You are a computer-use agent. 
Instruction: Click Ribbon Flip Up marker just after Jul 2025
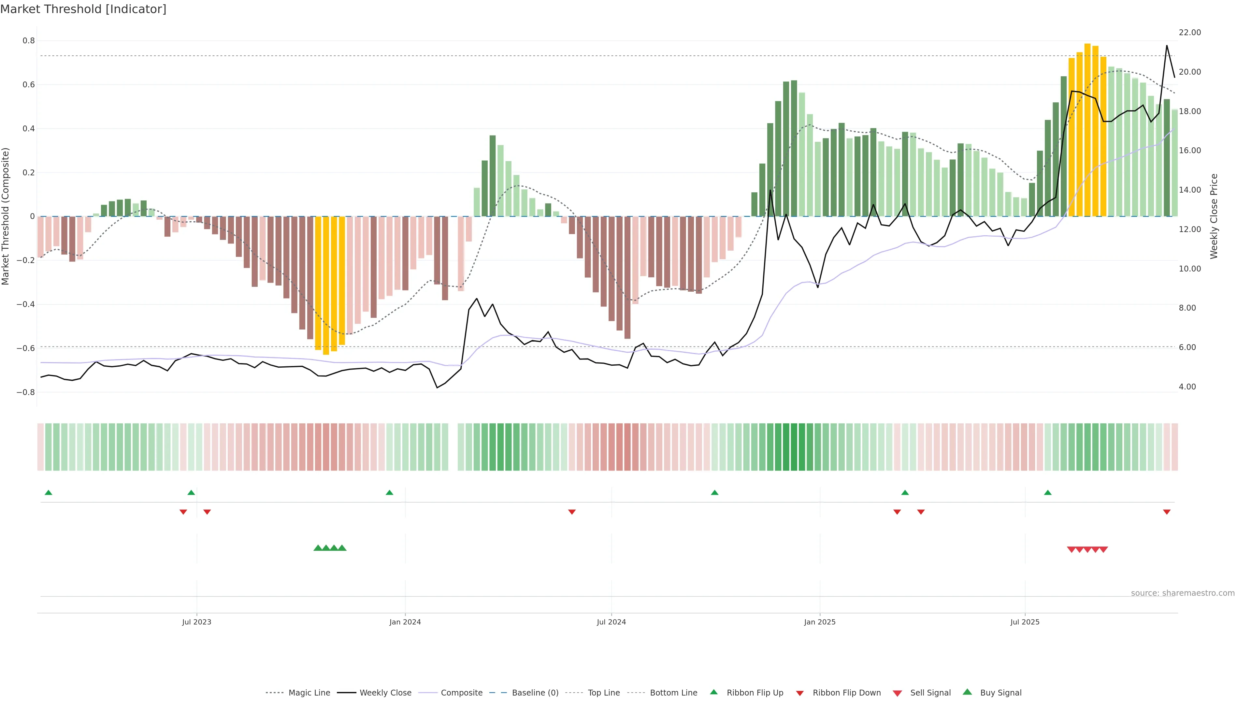click(1047, 493)
